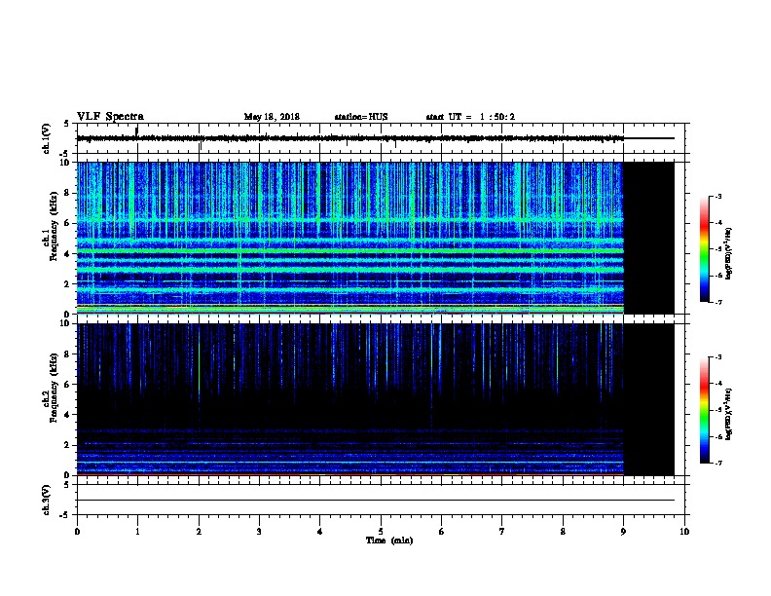Image resolution: width=771 pixels, height=596 pixels.
Task: Click the "5" tick on ch.1(V) axis
Action: click(x=67, y=124)
